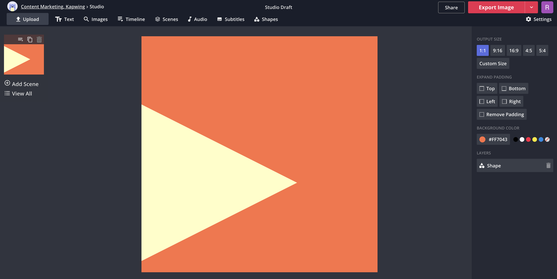
Task: Click the Share button
Action: point(451,8)
